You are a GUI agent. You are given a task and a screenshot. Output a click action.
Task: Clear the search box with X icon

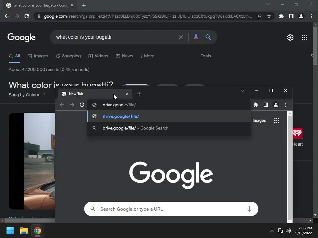pos(181,37)
